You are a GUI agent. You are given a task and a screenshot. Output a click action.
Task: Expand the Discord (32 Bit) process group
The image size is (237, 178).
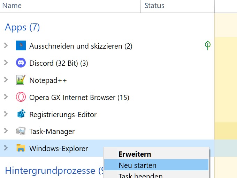(6, 63)
